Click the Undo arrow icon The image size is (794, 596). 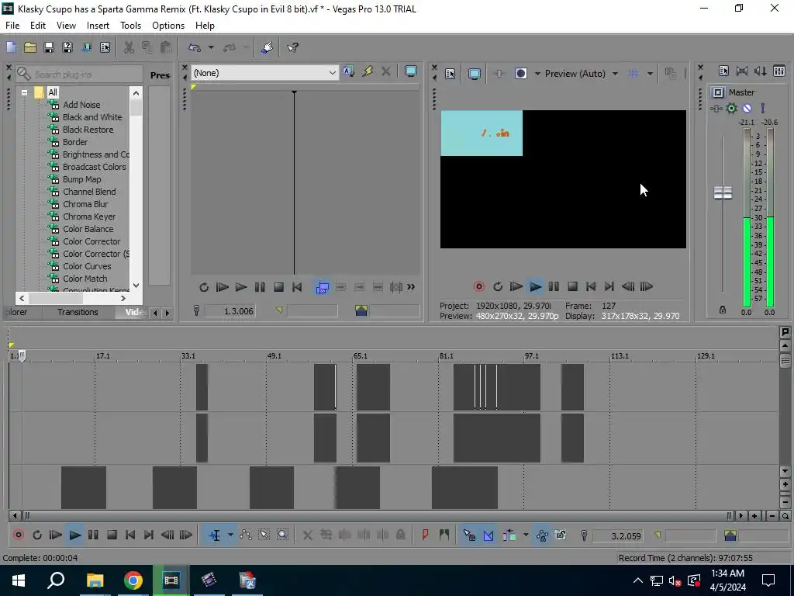point(195,47)
